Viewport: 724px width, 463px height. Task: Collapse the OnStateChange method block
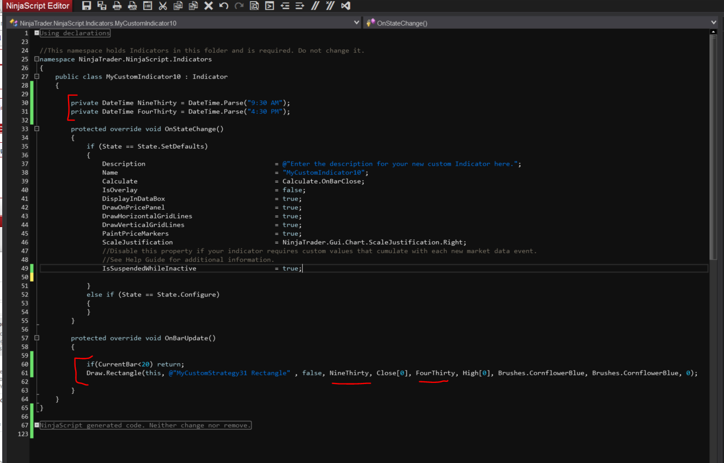(x=36, y=129)
